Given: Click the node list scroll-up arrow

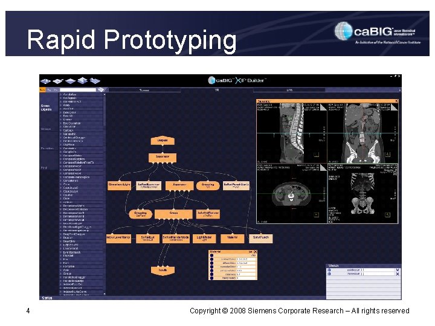Looking at the screenshot, I should 105,95.
